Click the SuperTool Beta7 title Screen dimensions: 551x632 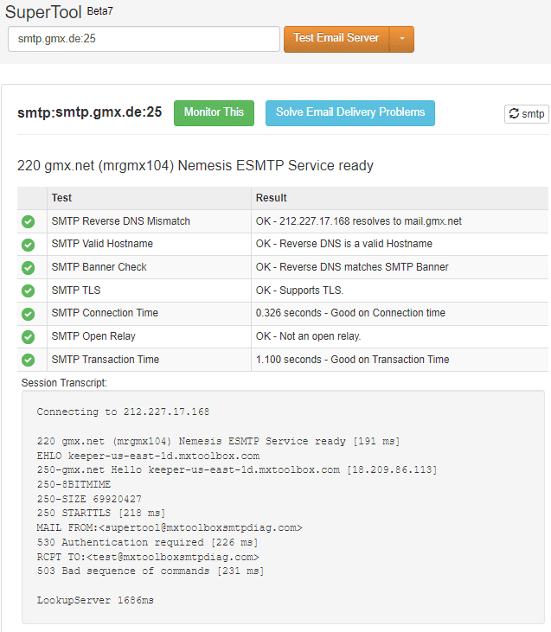coord(59,12)
